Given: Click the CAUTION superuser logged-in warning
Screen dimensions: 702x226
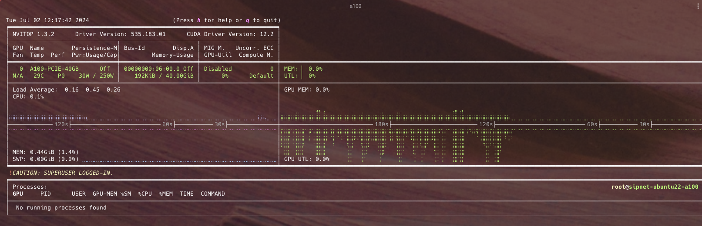Looking at the screenshot, I should coord(61,173).
